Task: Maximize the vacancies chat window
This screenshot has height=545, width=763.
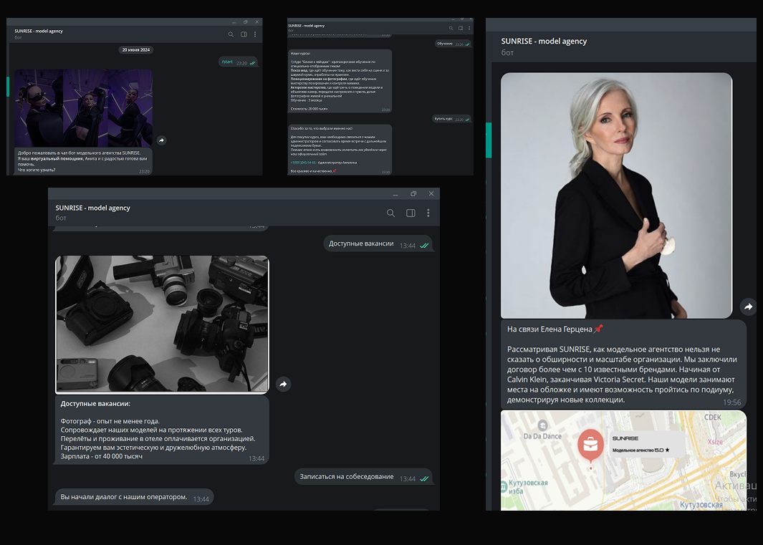Action: coord(413,193)
